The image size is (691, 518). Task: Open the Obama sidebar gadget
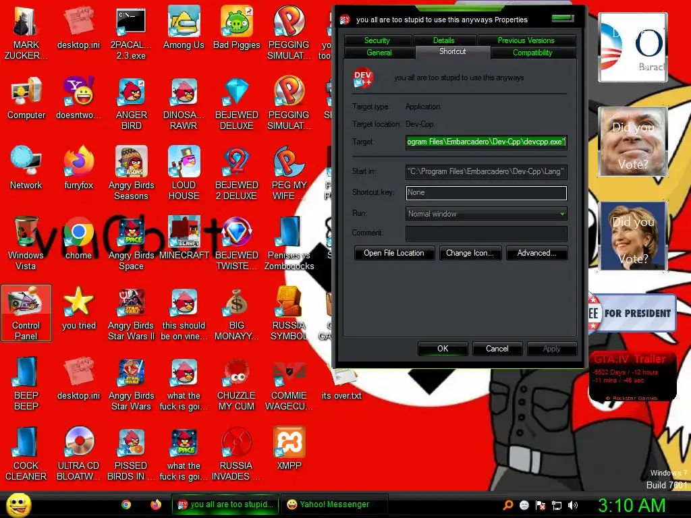633,47
